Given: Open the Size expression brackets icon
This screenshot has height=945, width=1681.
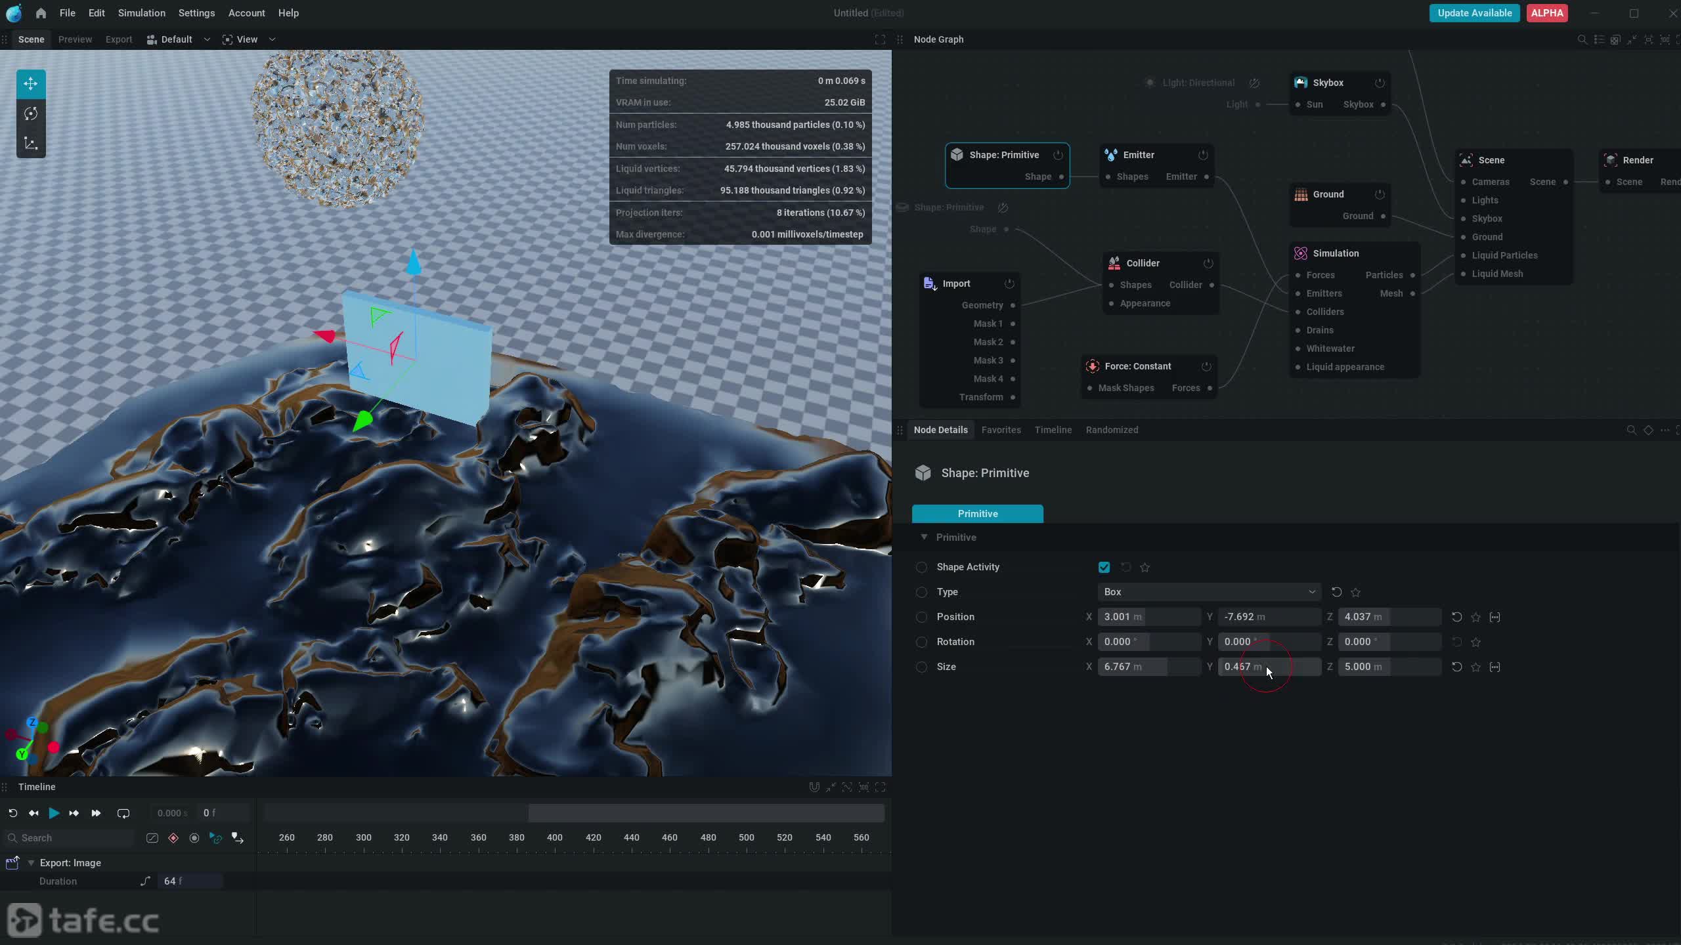Looking at the screenshot, I should [x=1495, y=667].
